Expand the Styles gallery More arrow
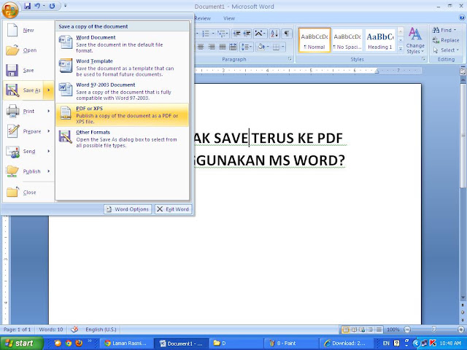467x350 pixels. click(x=401, y=48)
